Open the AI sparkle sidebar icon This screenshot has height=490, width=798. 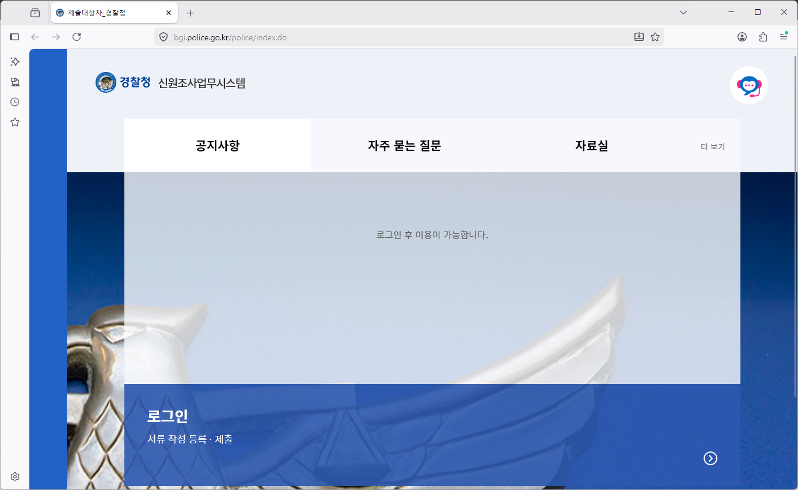(x=15, y=62)
